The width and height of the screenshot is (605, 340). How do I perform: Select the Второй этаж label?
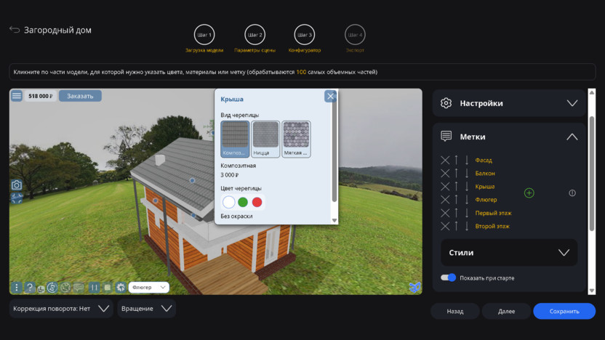point(492,226)
